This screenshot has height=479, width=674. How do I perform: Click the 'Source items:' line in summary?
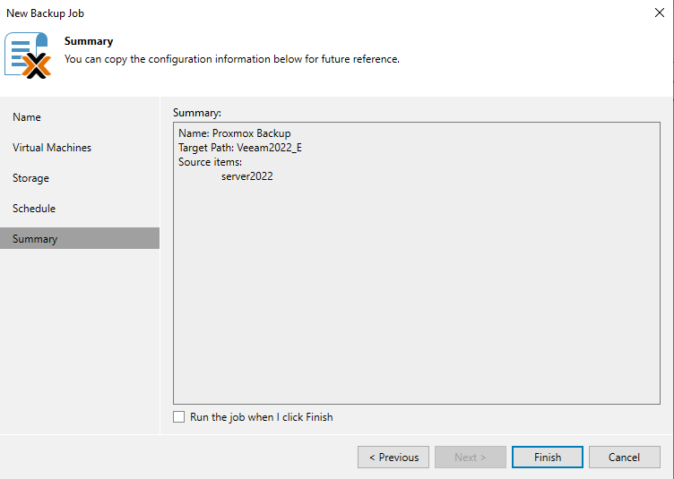pos(210,162)
